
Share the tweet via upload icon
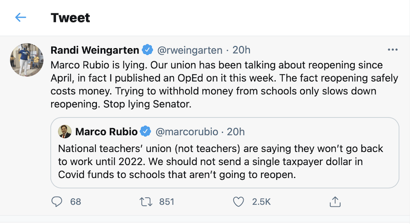tap(335, 201)
